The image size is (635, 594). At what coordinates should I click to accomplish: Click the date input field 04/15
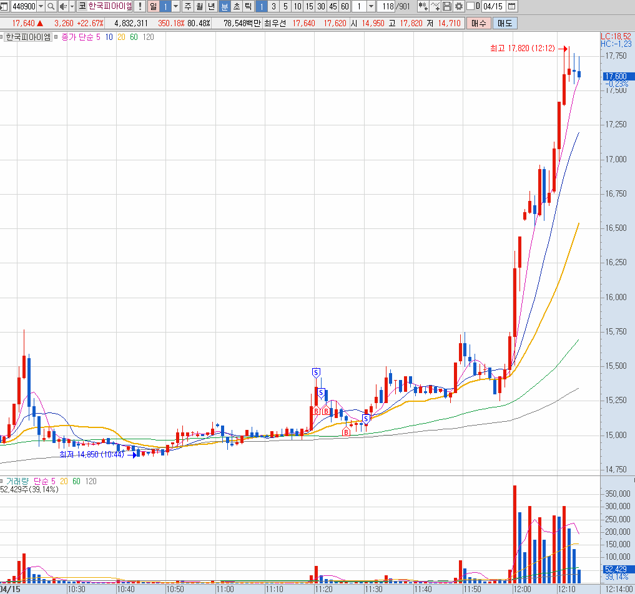point(493,7)
